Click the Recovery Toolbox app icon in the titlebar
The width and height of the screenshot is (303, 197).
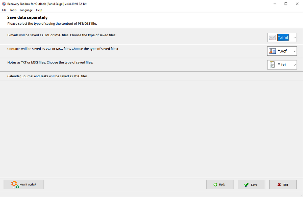pyautogui.click(x=4, y=4)
